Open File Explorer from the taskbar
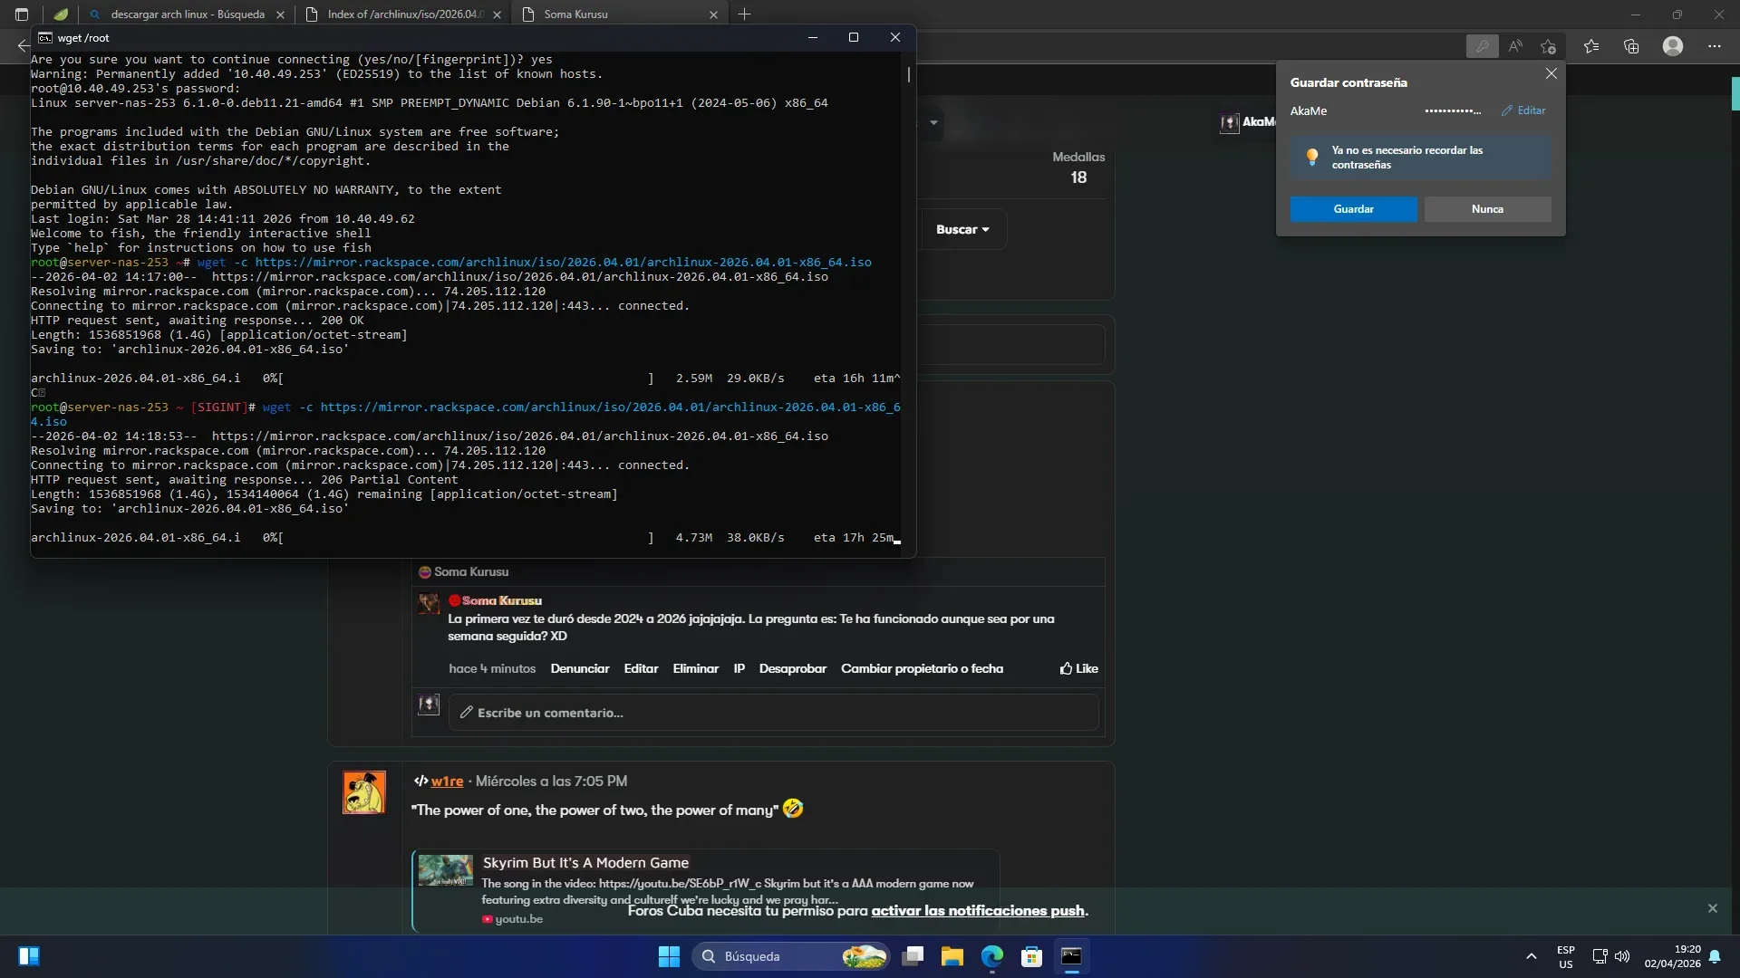The image size is (1740, 978). point(952,956)
